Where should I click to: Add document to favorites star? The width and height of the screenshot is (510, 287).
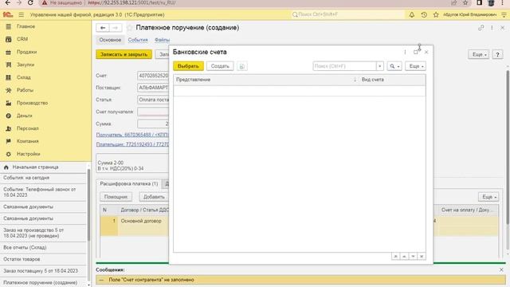pyautogui.click(x=130, y=28)
